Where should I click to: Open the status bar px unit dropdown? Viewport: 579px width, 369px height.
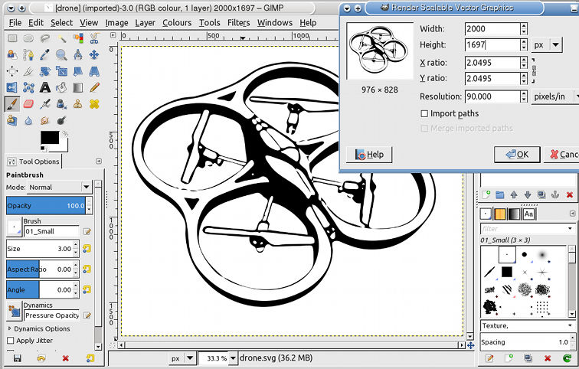(x=182, y=358)
